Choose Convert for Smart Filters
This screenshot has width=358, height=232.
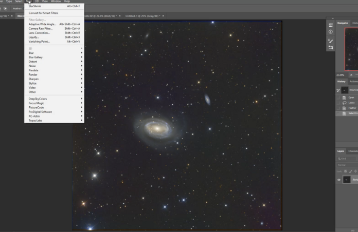tap(55, 13)
